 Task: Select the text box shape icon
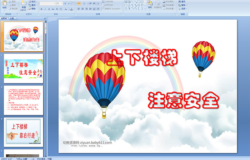click(126, 2)
